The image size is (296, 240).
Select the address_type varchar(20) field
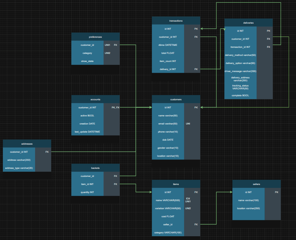click(x=19, y=168)
